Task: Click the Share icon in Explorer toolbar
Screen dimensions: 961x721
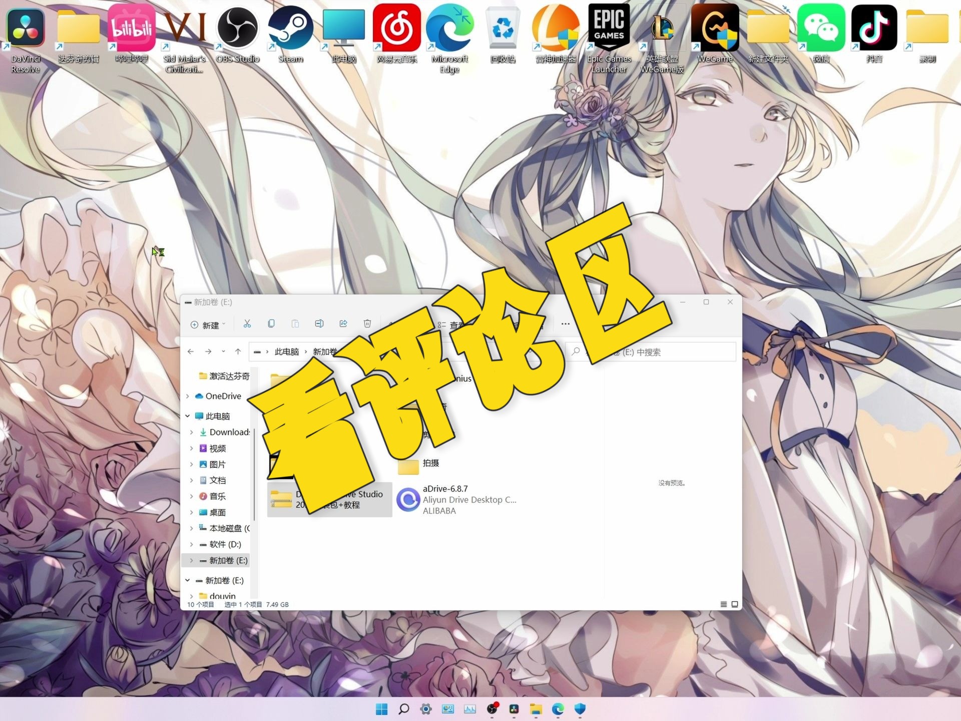Action: [x=343, y=324]
